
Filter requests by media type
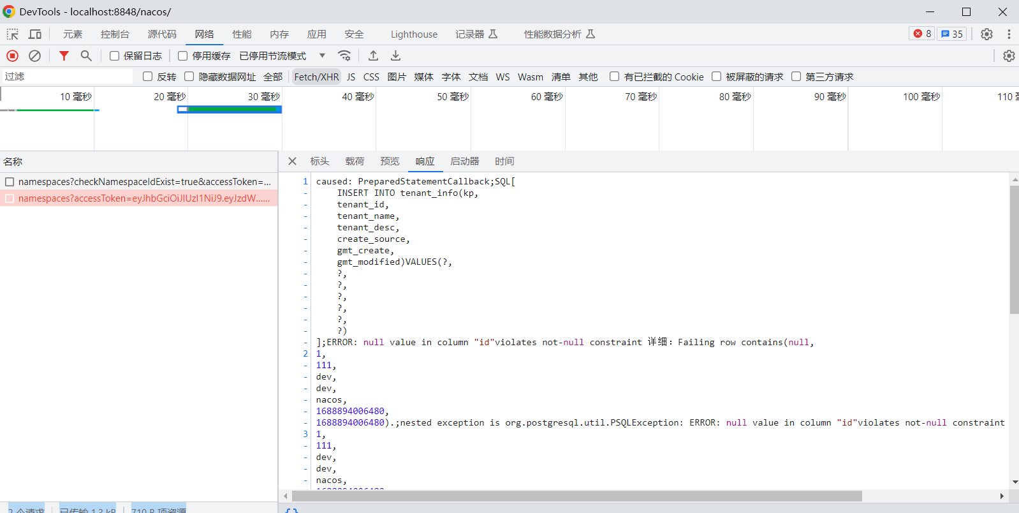pos(423,77)
